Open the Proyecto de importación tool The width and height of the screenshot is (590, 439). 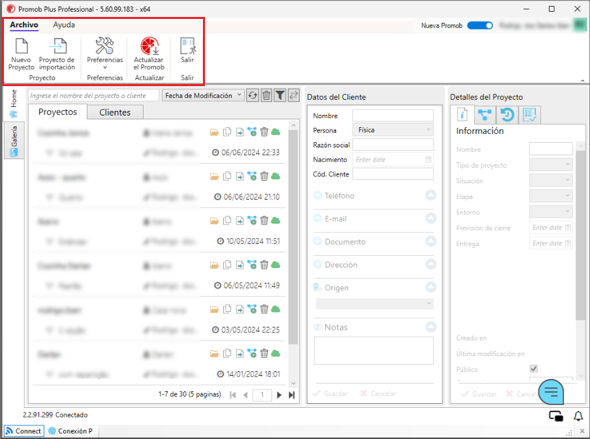pos(57,53)
